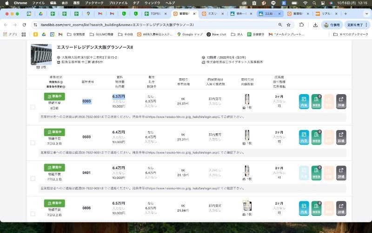The height and width of the screenshot is (233, 372).
Task: Open the floor plan thumbnail for room 0806
Action: [247, 206]
